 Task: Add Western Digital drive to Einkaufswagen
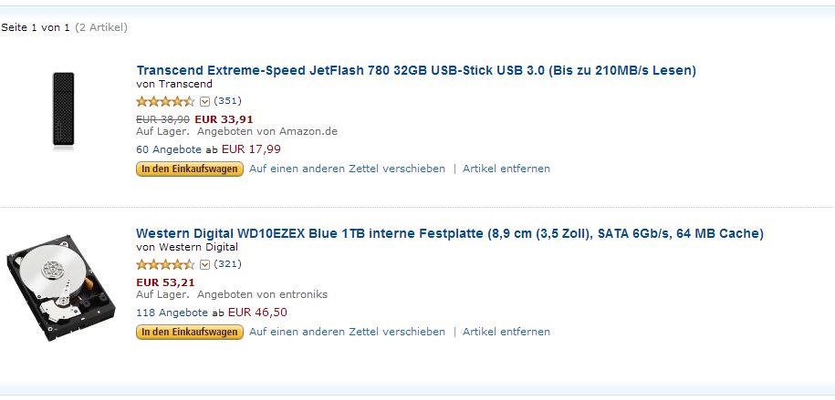(x=190, y=333)
